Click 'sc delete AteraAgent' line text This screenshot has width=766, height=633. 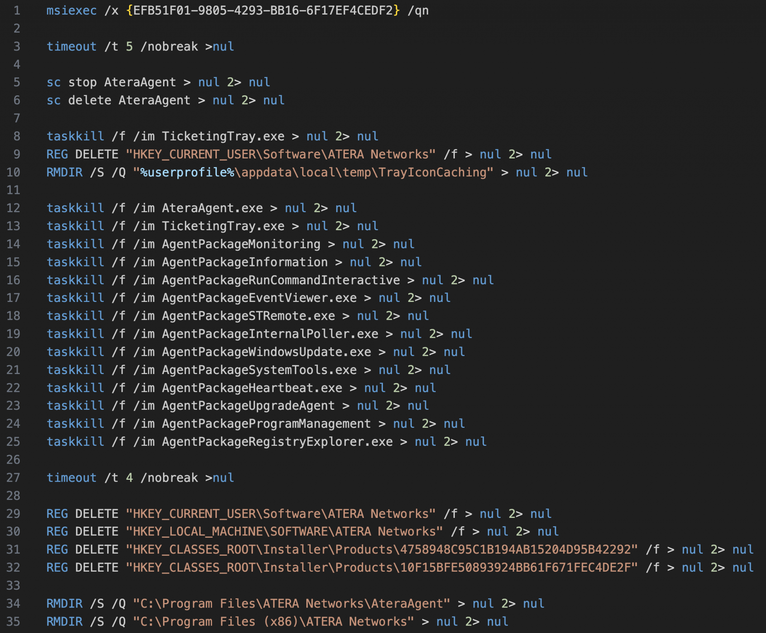point(118,101)
